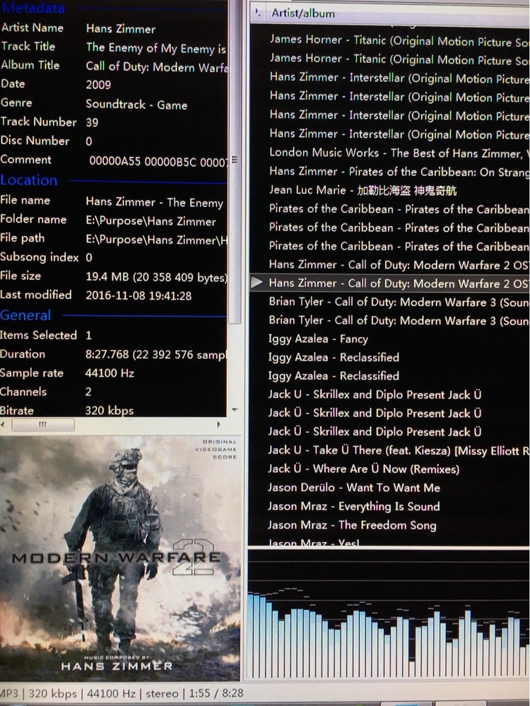Select the Metadata section header
The height and width of the screenshot is (706, 530).
34,7
